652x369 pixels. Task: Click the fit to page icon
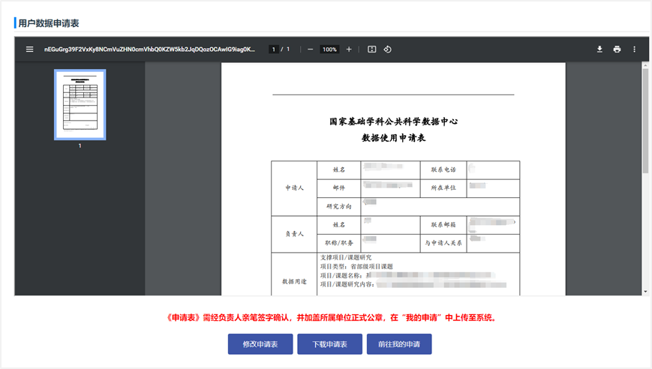371,49
